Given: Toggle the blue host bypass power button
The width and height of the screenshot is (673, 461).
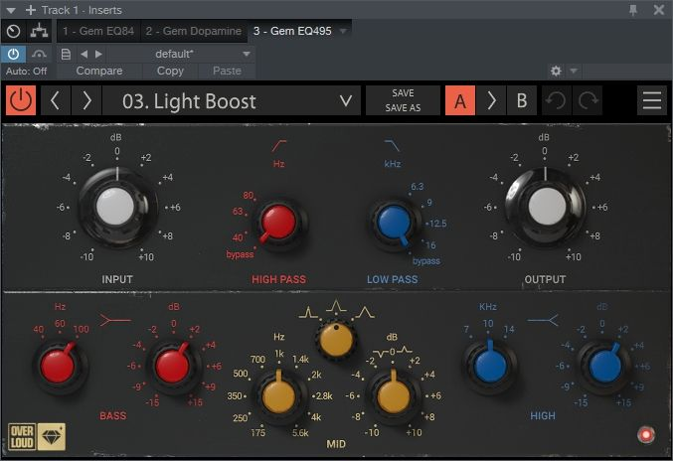Looking at the screenshot, I should point(13,54).
